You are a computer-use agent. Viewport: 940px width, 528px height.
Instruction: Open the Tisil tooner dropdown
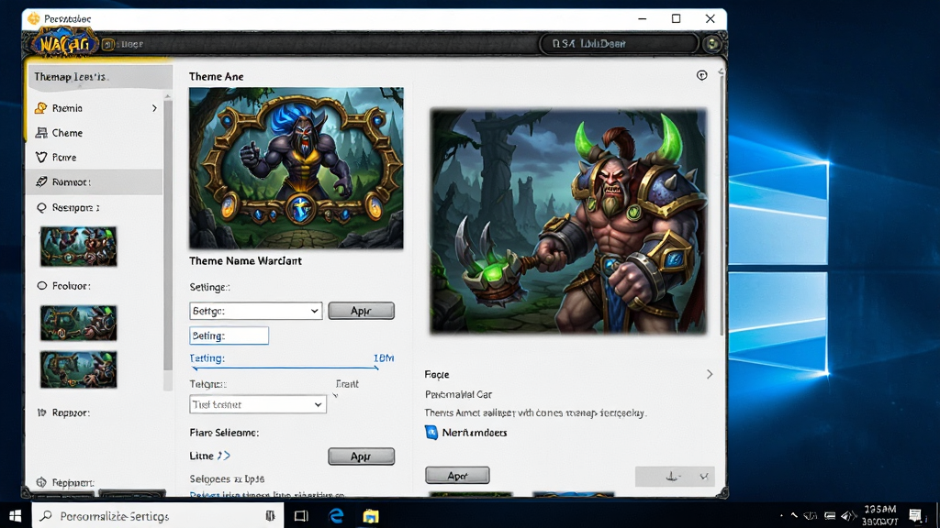click(x=258, y=404)
